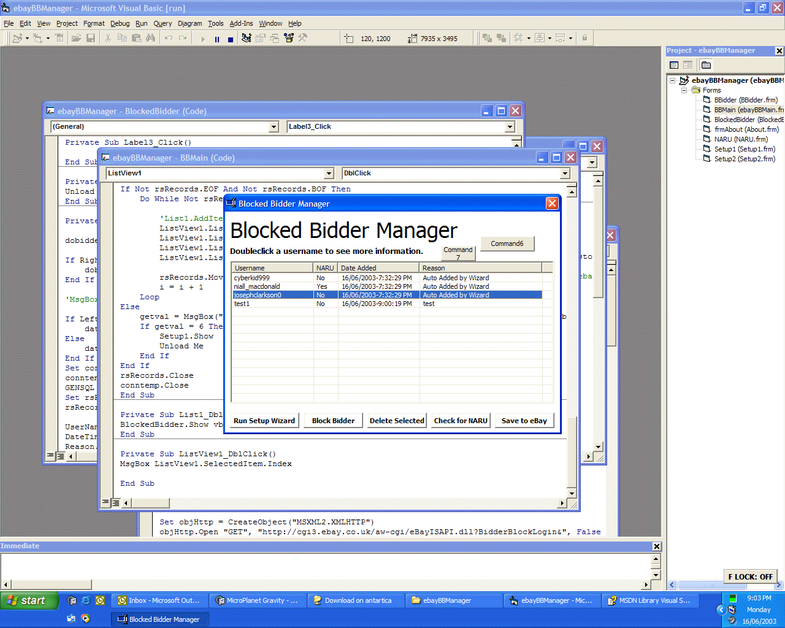Screen dimensions: 785x628
Task: Open dropdown arrow beside Align icon
Action: [528, 38]
